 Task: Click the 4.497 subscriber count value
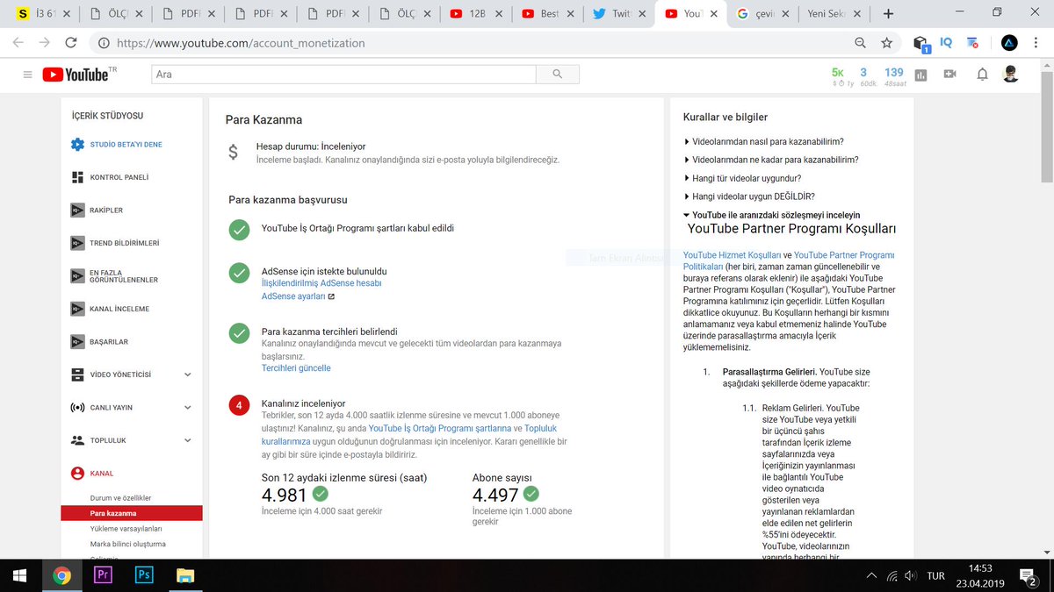coord(495,495)
